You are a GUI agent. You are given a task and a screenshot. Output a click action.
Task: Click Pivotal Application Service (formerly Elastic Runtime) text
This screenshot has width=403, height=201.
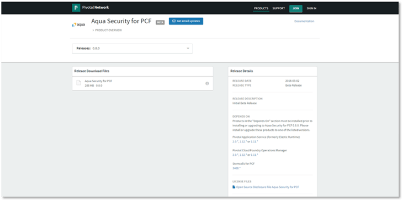point(266,137)
